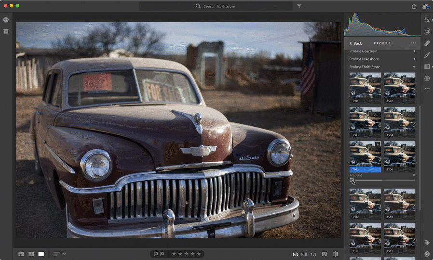
Task: Set zoom to Fit
Action: pos(295,254)
